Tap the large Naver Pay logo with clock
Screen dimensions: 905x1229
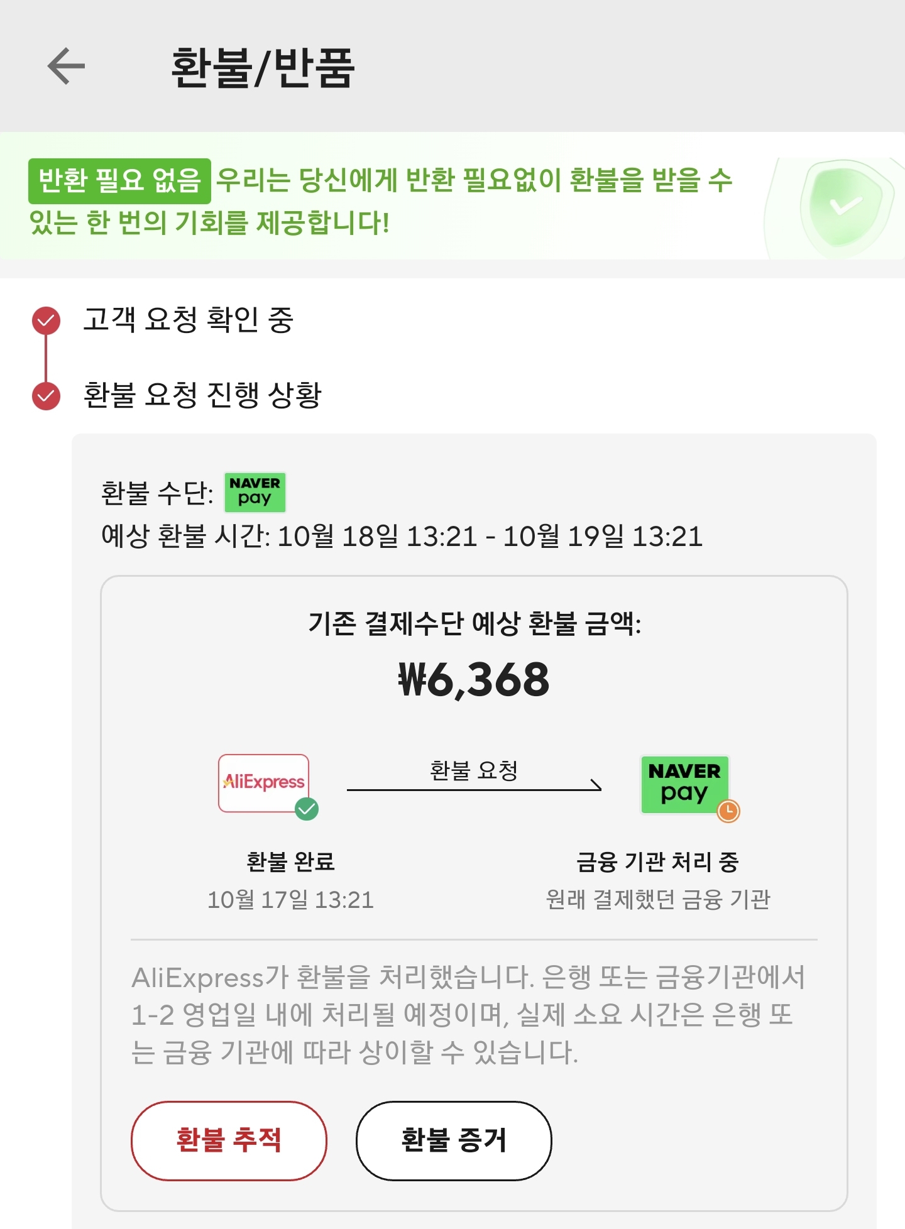[684, 784]
